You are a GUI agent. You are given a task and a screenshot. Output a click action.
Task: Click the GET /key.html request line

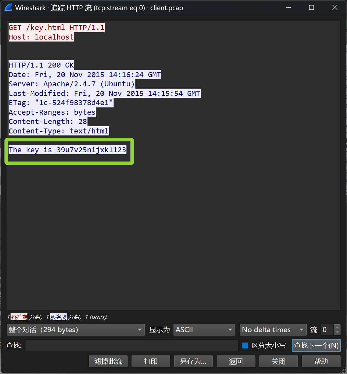tap(56, 27)
